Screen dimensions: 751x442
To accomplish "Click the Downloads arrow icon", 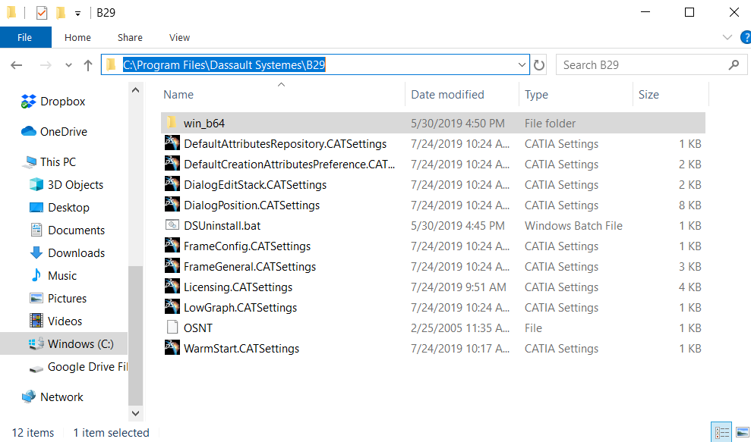I will pyautogui.click(x=36, y=253).
